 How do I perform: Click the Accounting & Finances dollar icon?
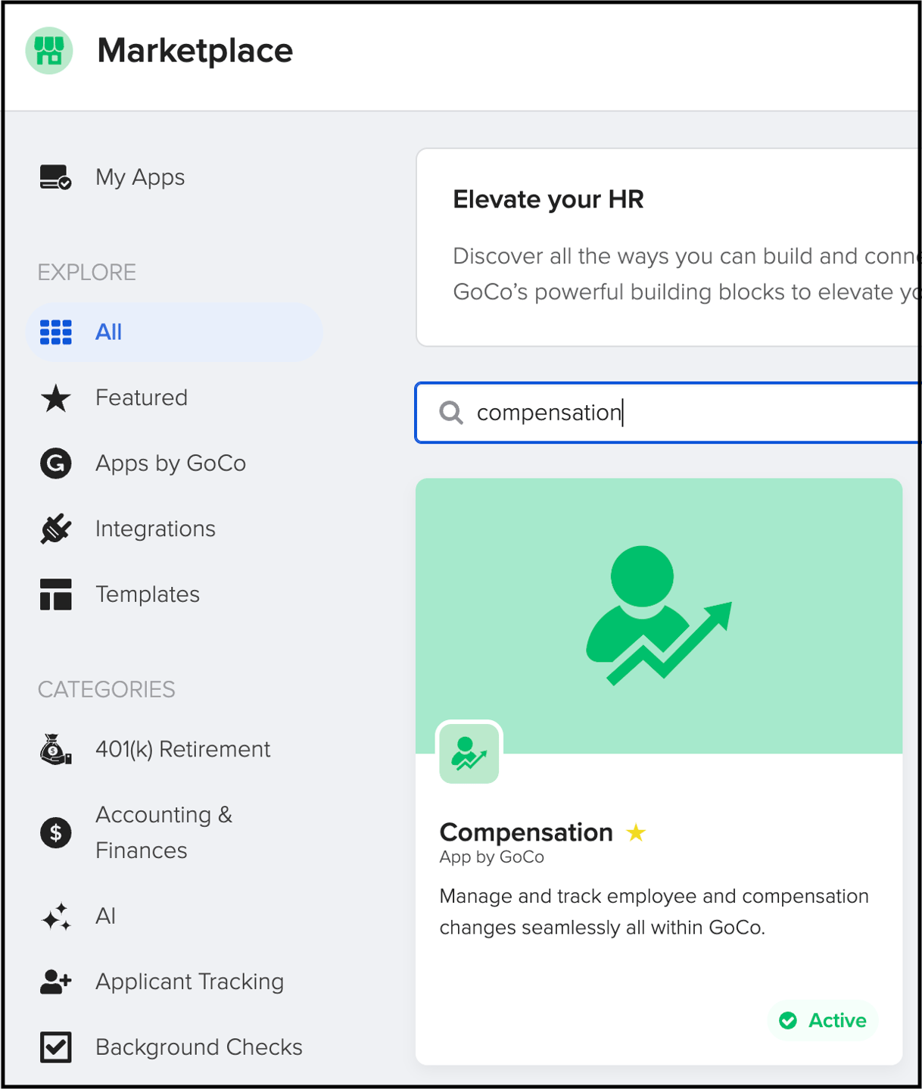pyautogui.click(x=55, y=832)
